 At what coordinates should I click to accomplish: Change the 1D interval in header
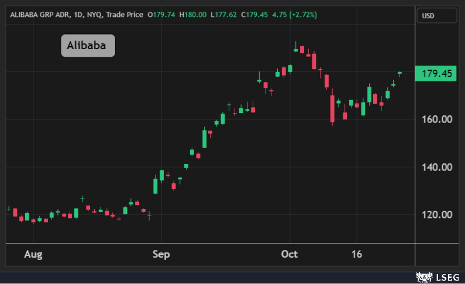coord(75,14)
